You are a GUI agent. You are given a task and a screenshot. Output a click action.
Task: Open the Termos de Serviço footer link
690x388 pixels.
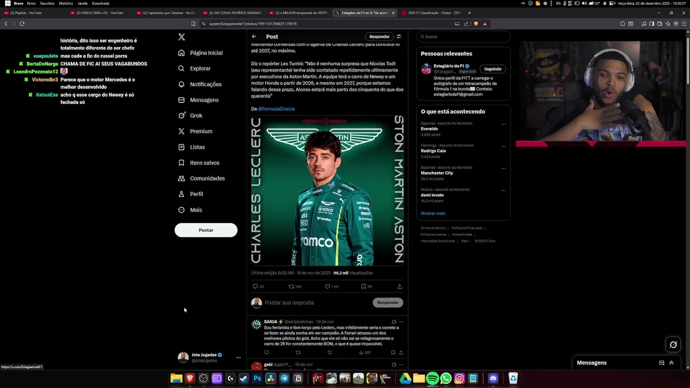click(433, 228)
